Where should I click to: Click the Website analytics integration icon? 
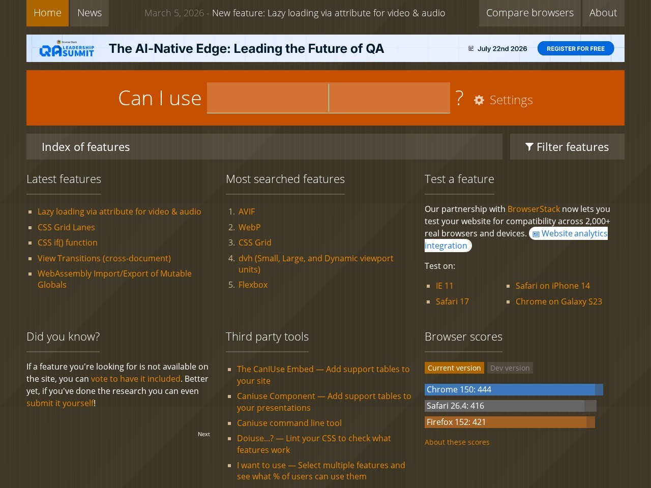click(x=536, y=234)
